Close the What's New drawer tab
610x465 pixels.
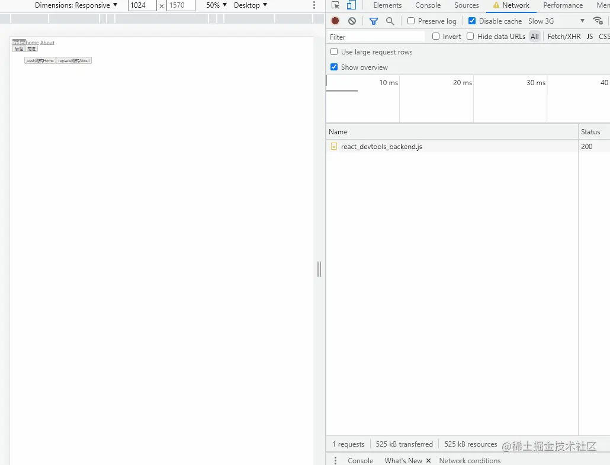pos(428,460)
